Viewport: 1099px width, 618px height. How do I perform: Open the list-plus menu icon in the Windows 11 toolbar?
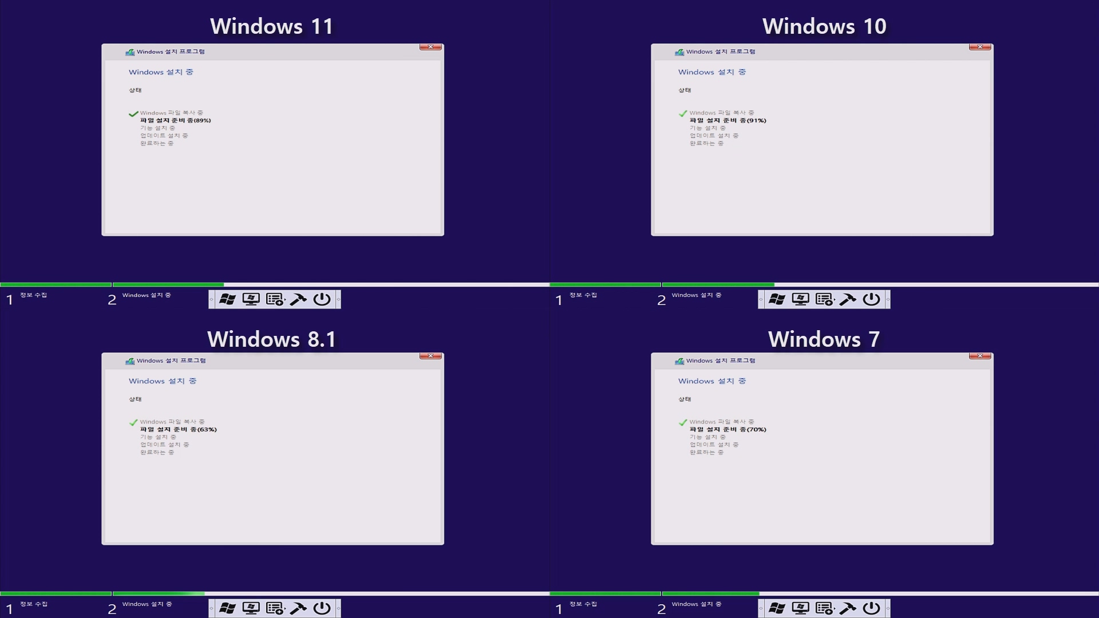tap(275, 299)
